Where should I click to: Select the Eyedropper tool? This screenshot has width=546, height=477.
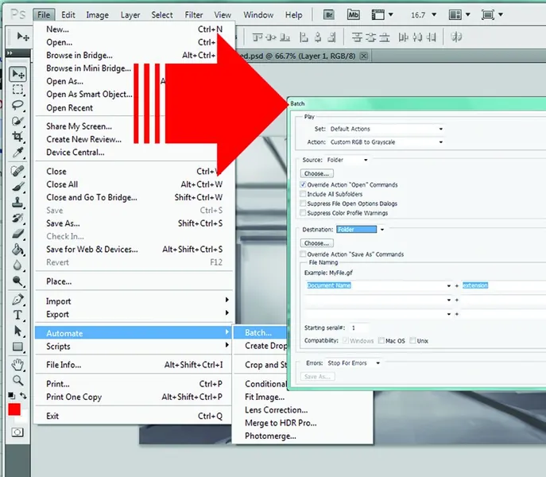click(x=17, y=152)
